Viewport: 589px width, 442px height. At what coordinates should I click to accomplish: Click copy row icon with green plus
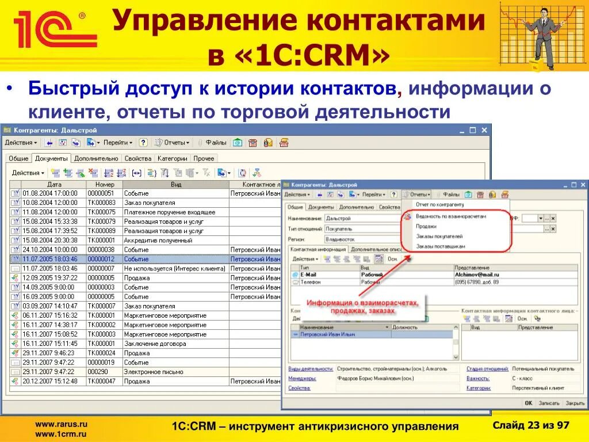[x=68, y=173]
